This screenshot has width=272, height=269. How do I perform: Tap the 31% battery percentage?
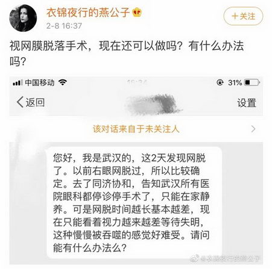pos(235,82)
